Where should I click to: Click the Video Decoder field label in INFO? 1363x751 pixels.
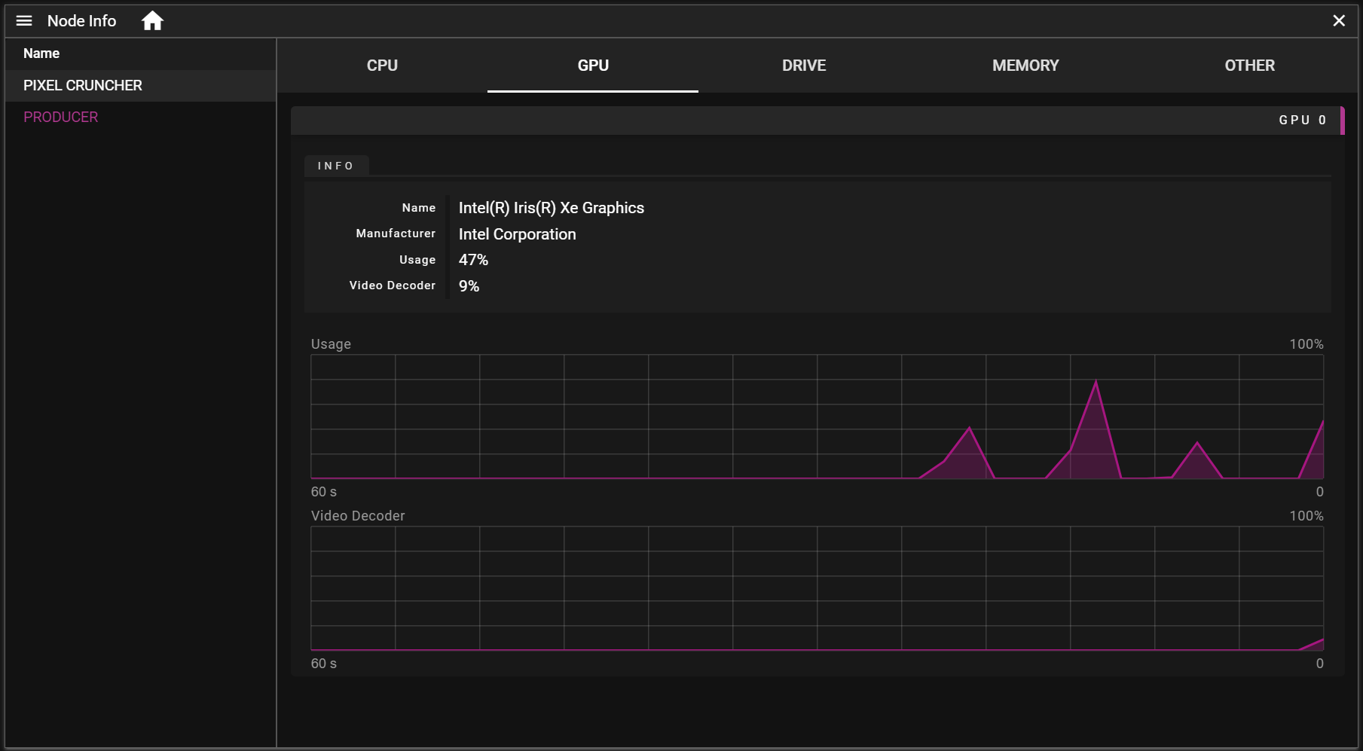393,285
